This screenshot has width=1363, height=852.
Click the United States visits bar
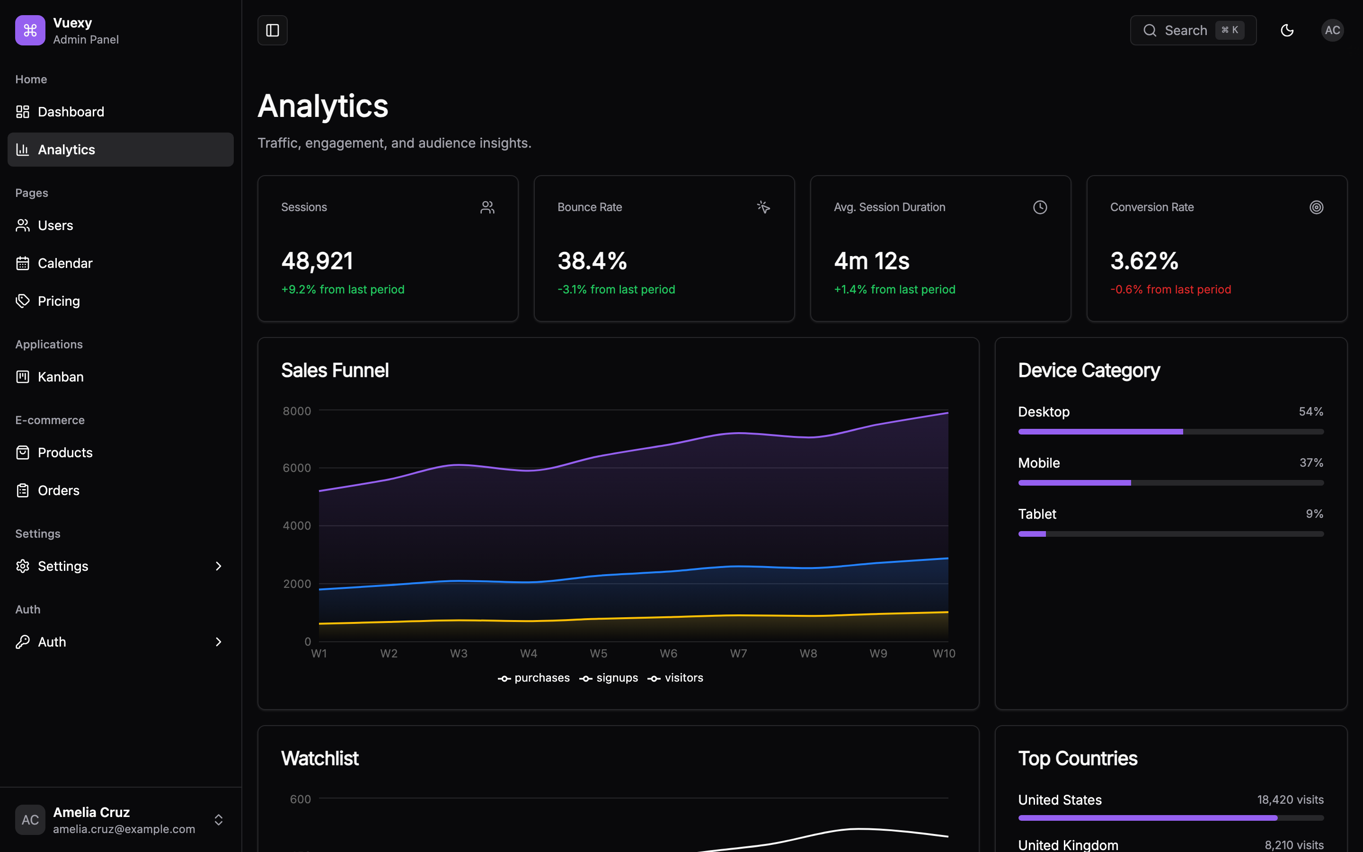point(1171,817)
